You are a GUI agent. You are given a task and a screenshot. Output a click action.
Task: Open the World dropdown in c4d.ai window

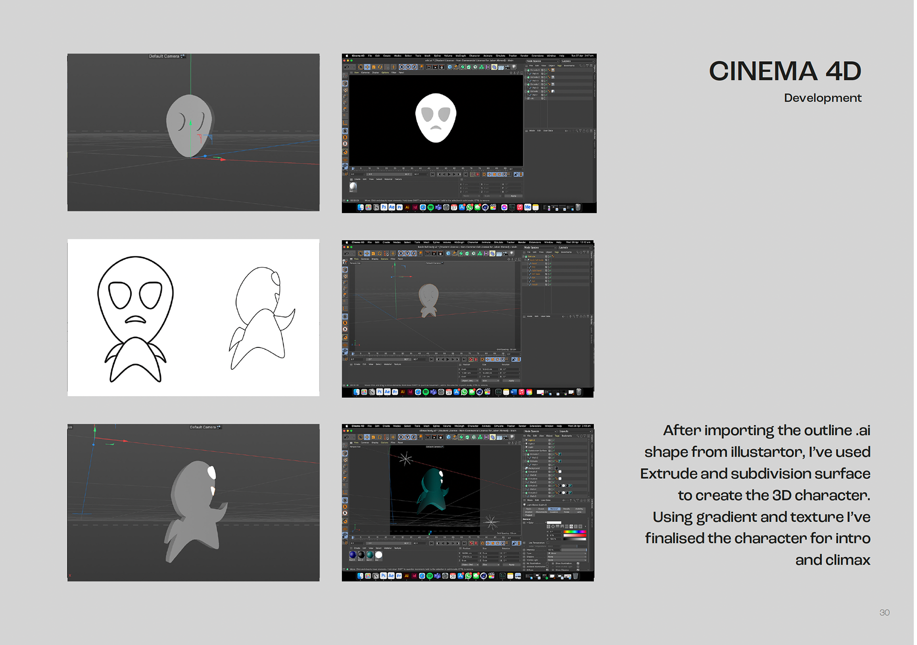coord(471,196)
